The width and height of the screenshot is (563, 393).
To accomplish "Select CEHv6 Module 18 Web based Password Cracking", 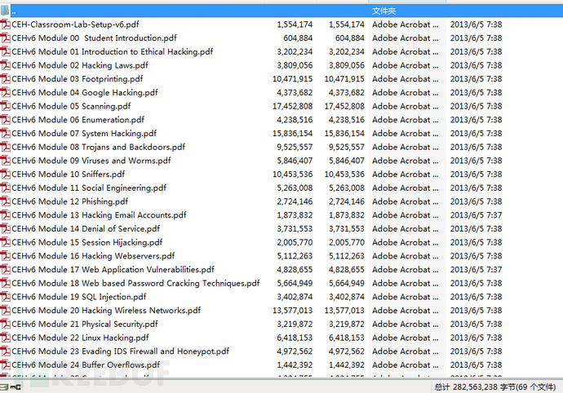I will click(x=135, y=284).
